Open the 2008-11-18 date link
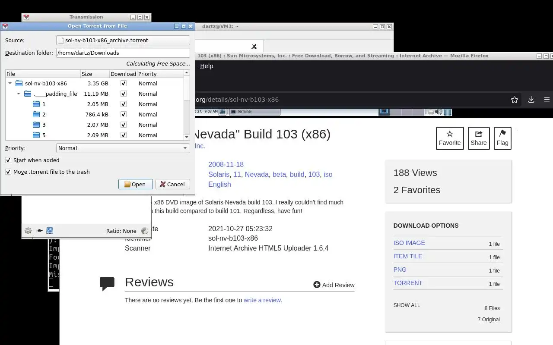This screenshot has width=553, height=345. pyautogui.click(x=226, y=164)
